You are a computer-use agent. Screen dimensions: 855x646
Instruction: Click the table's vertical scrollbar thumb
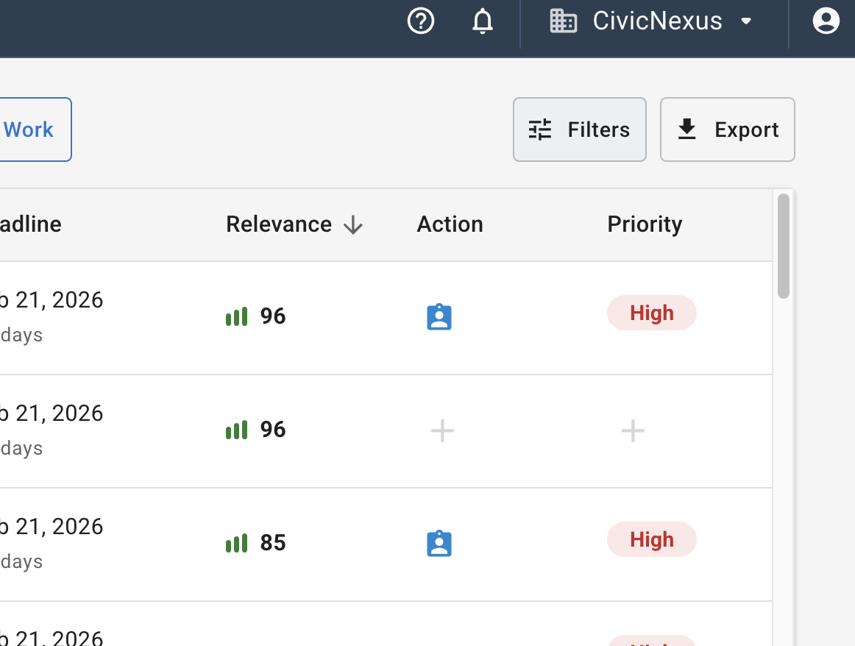(x=784, y=246)
